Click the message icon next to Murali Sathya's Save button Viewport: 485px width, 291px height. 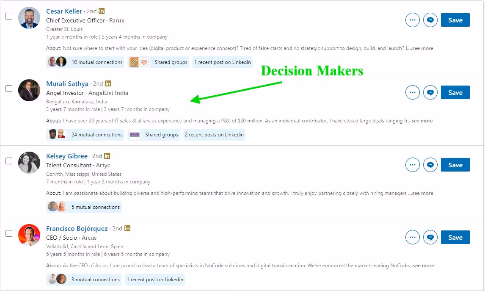430,92
